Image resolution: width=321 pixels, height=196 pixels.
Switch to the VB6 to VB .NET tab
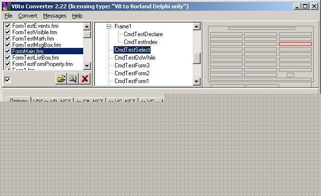(x=52, y=100)
